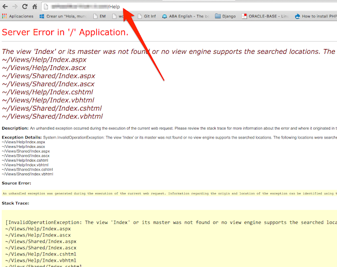Open the Aplicaciones bookmark label
Image resolution: width=337 pixels, height=267 pixels.
click(21, 16)
